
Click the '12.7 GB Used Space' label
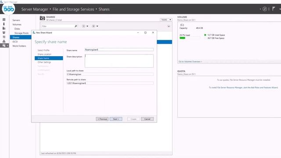pos(216,35)
